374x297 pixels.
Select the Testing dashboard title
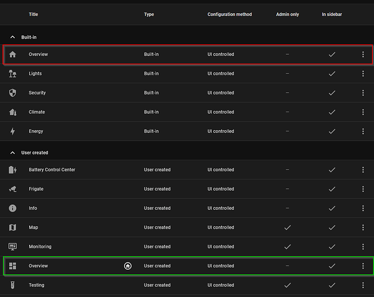pos(36,285)
